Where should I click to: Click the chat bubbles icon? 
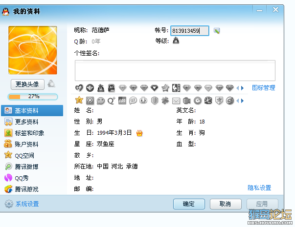pos(101,101)
